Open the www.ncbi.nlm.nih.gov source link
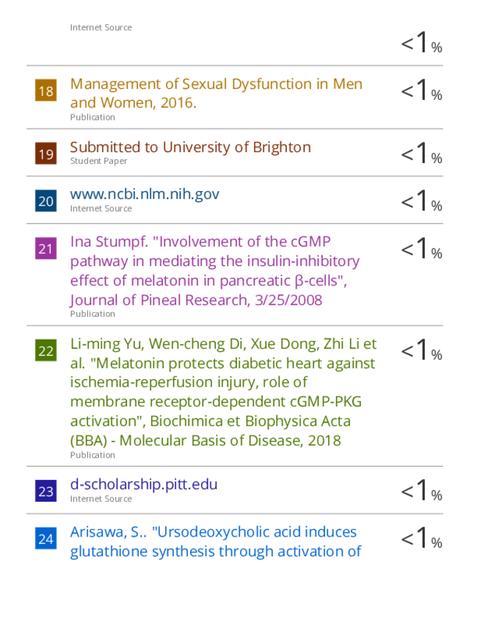The height and width of the screenshot is (618, 477). tap(145, 194)
